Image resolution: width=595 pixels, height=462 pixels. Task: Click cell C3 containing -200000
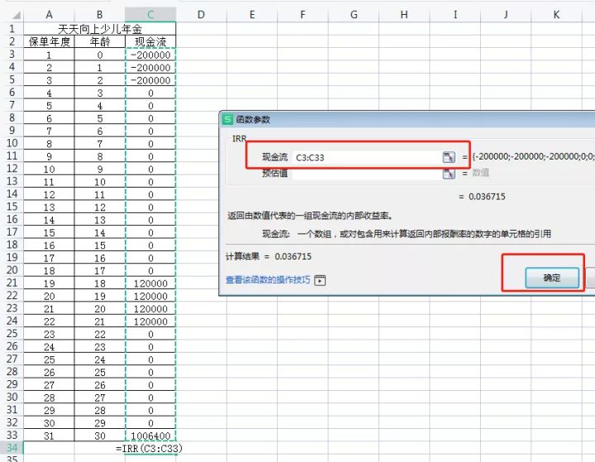150,55
